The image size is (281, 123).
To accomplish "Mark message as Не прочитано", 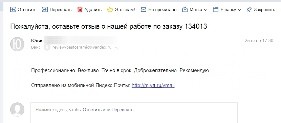I will pyautogui.click(x=163, y=10).
